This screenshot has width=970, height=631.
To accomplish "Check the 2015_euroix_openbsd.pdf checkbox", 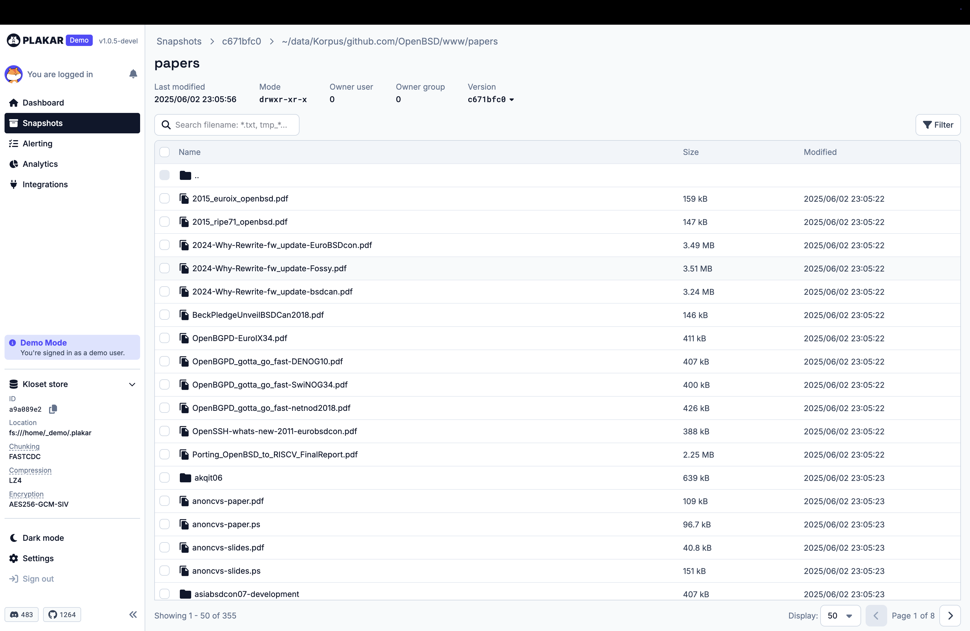I will click(x=164, y=199).
